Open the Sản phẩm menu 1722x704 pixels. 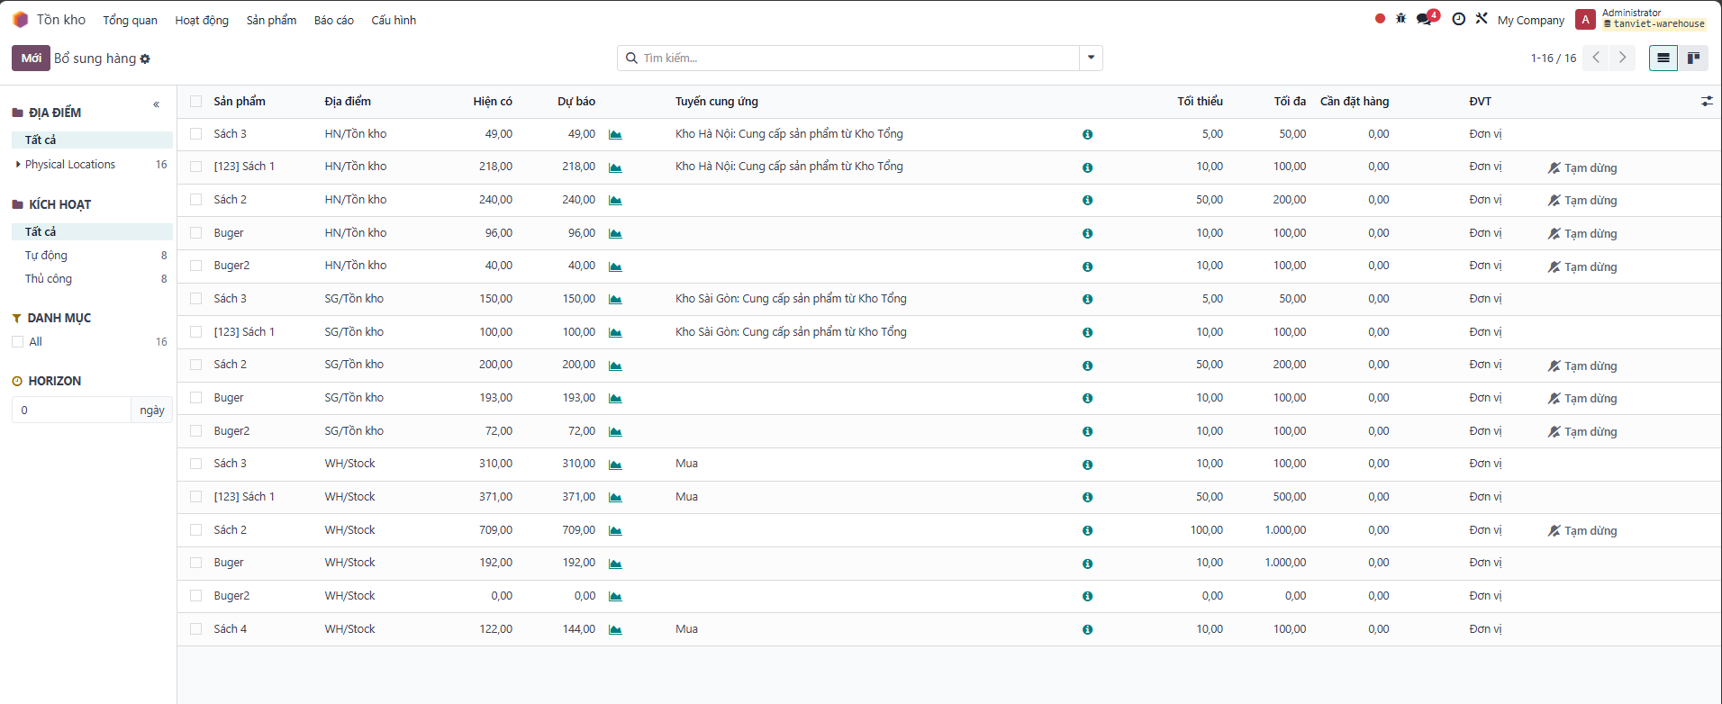pos(271,20)
